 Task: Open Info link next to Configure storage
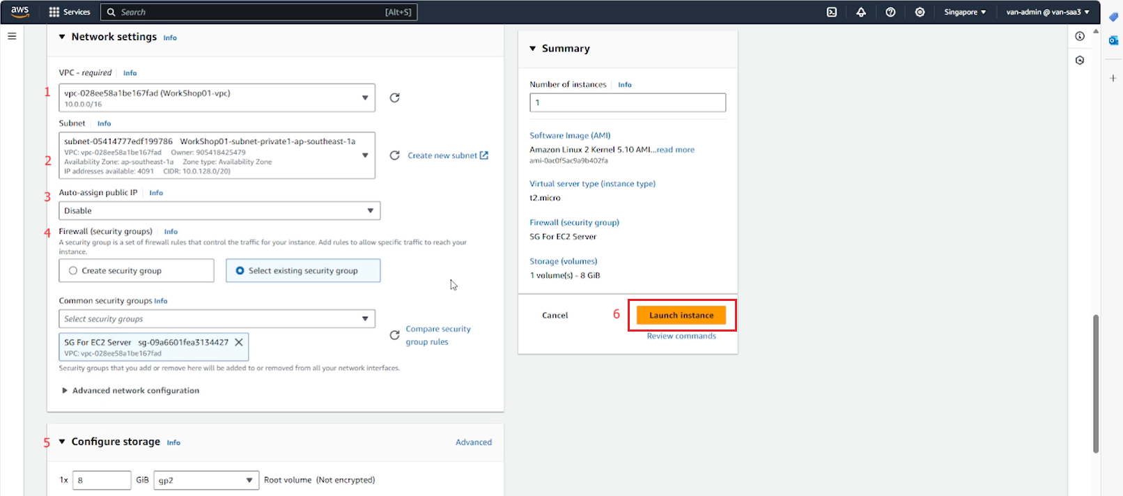(173, 442)
